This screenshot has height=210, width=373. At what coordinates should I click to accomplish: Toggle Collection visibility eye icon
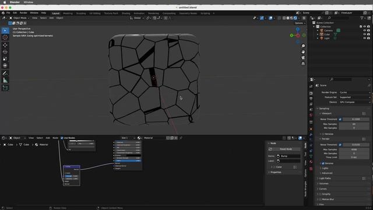click(365, 27)
